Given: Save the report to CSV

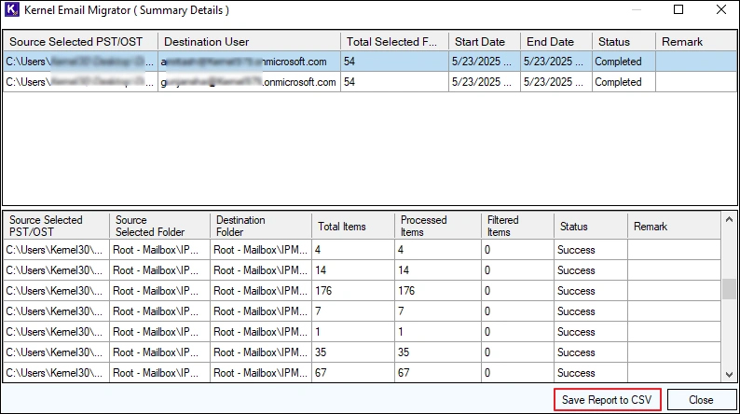Looking at the screenshot, I should point(607,400).
